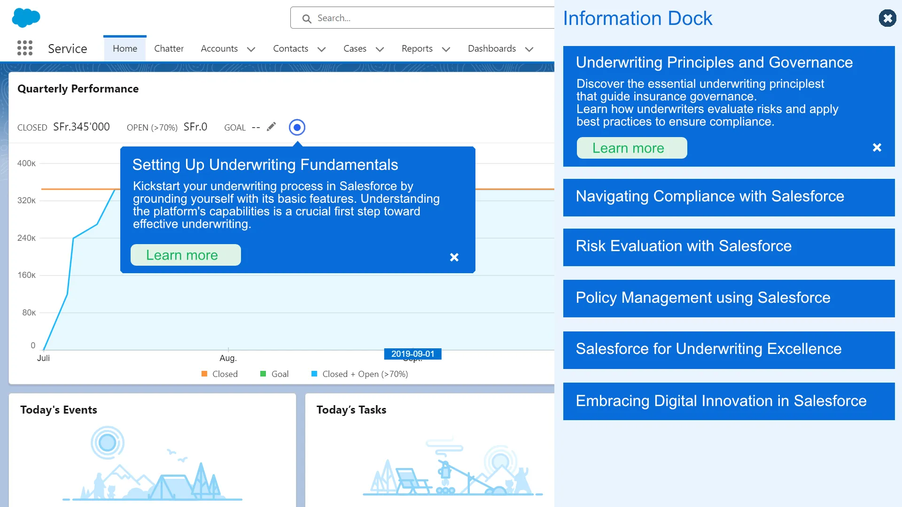Open the App Launcher grid icon
902x507 pixels.
[x=25, y=48]
